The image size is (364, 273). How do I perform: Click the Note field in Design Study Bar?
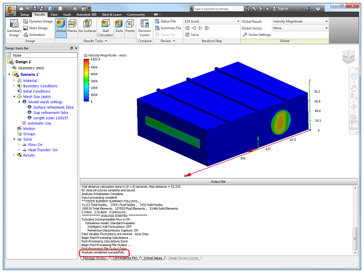tap(42, 55)
